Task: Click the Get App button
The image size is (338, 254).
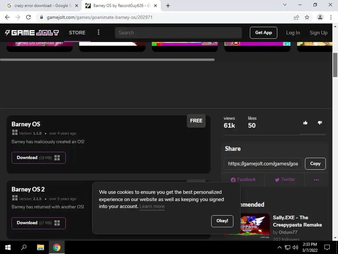Action: (263, 33)
